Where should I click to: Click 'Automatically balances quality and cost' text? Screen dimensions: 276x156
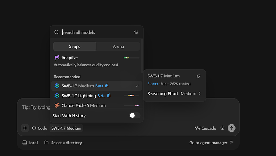point(86,65)
